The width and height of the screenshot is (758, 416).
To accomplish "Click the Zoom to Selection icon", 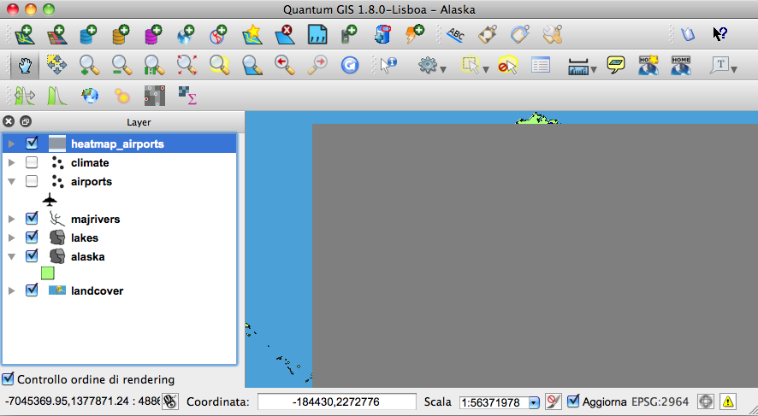I will 219,65.
